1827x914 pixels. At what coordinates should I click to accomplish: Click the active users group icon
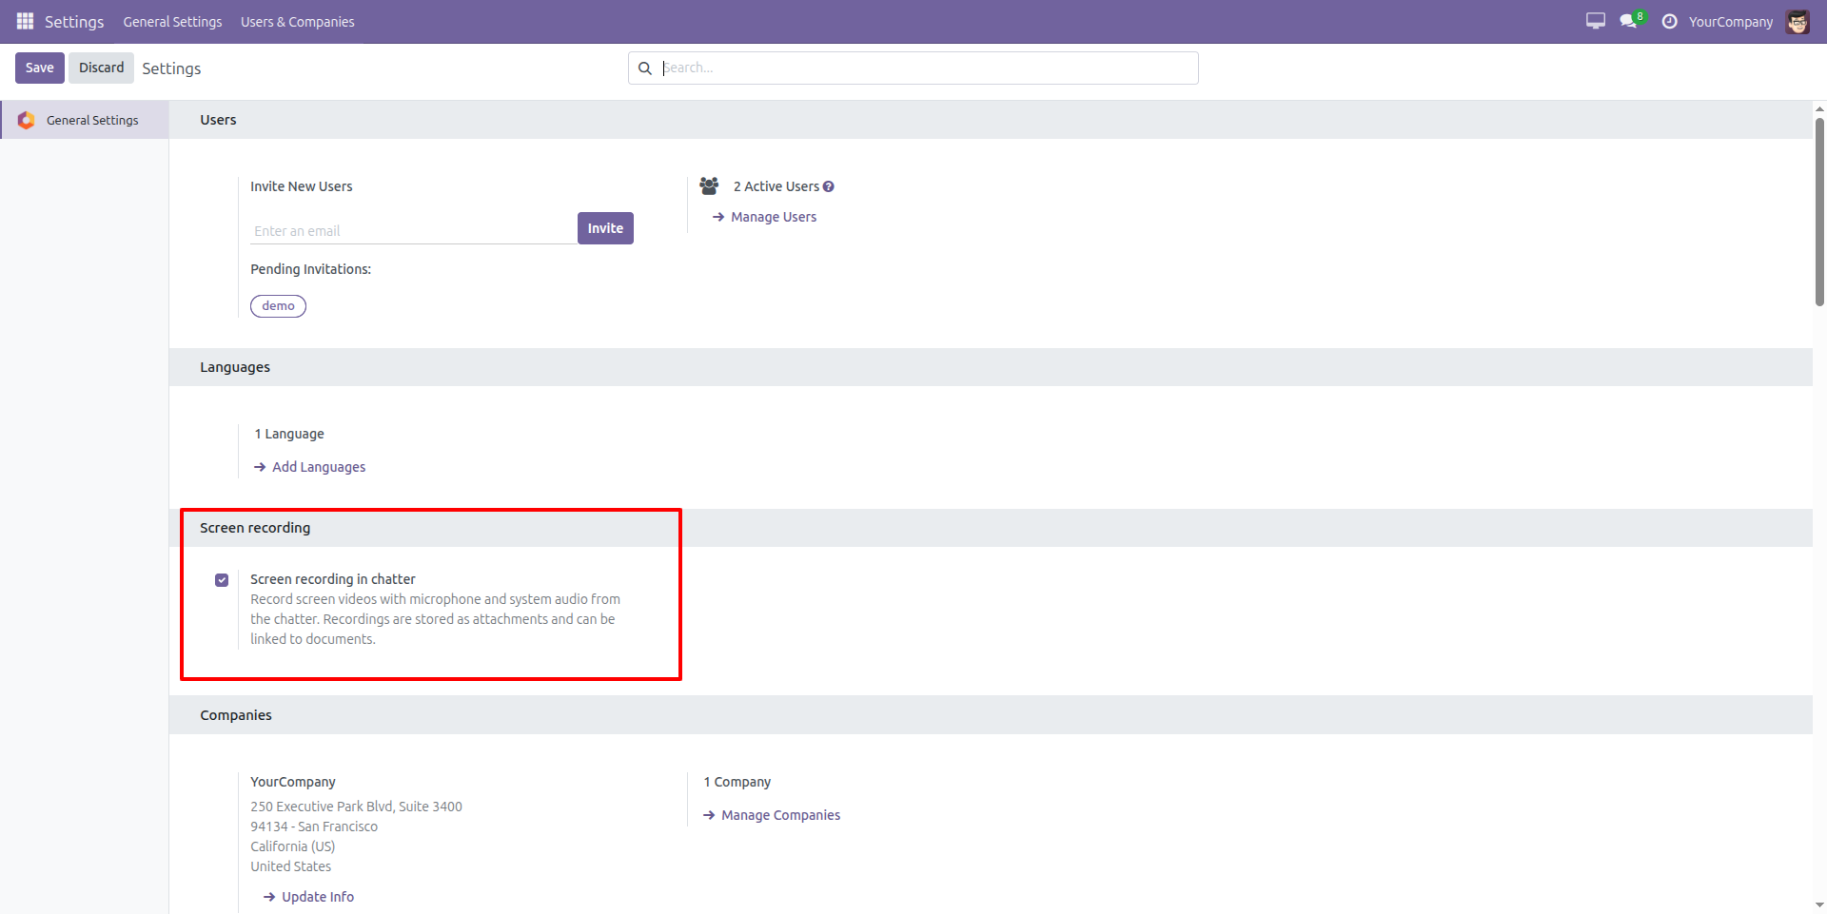[709, 185]
